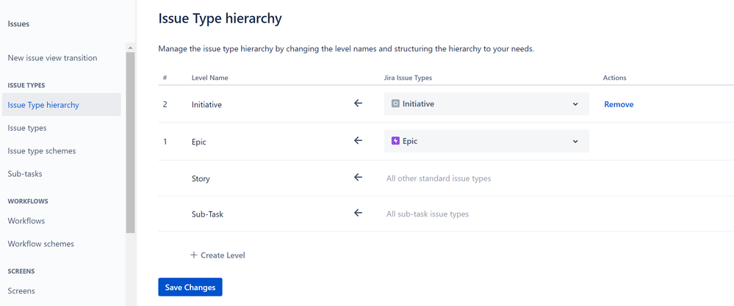The height and width of the screenshot is (306, 734).
Task: Click the Issues sidebar heading
Action: [18, 23]
